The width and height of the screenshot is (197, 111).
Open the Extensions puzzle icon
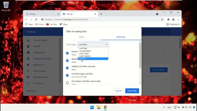[x=168, y=19]
